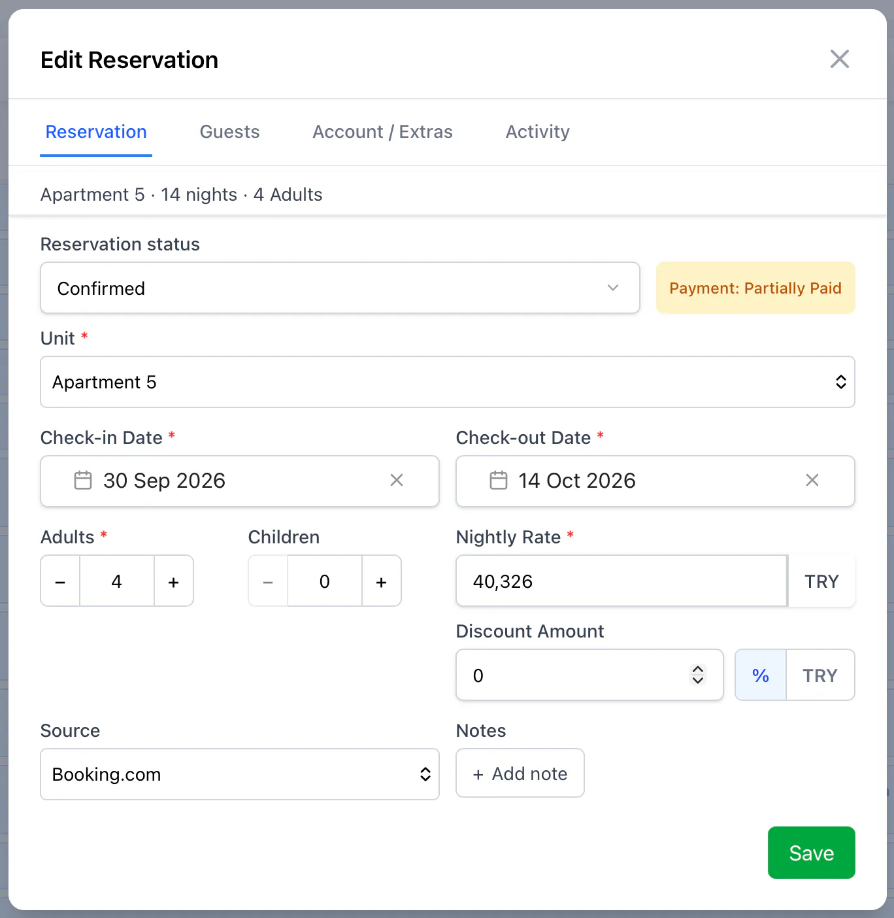This screenshot has height=918, width=894.
Task: Switch discount type to percent
Action: point(761,675)
